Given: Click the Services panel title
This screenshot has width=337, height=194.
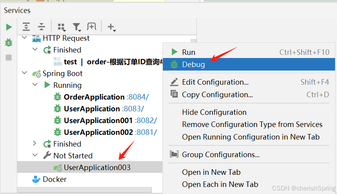Looking at the screenshot, I should (x=17, y=10).
